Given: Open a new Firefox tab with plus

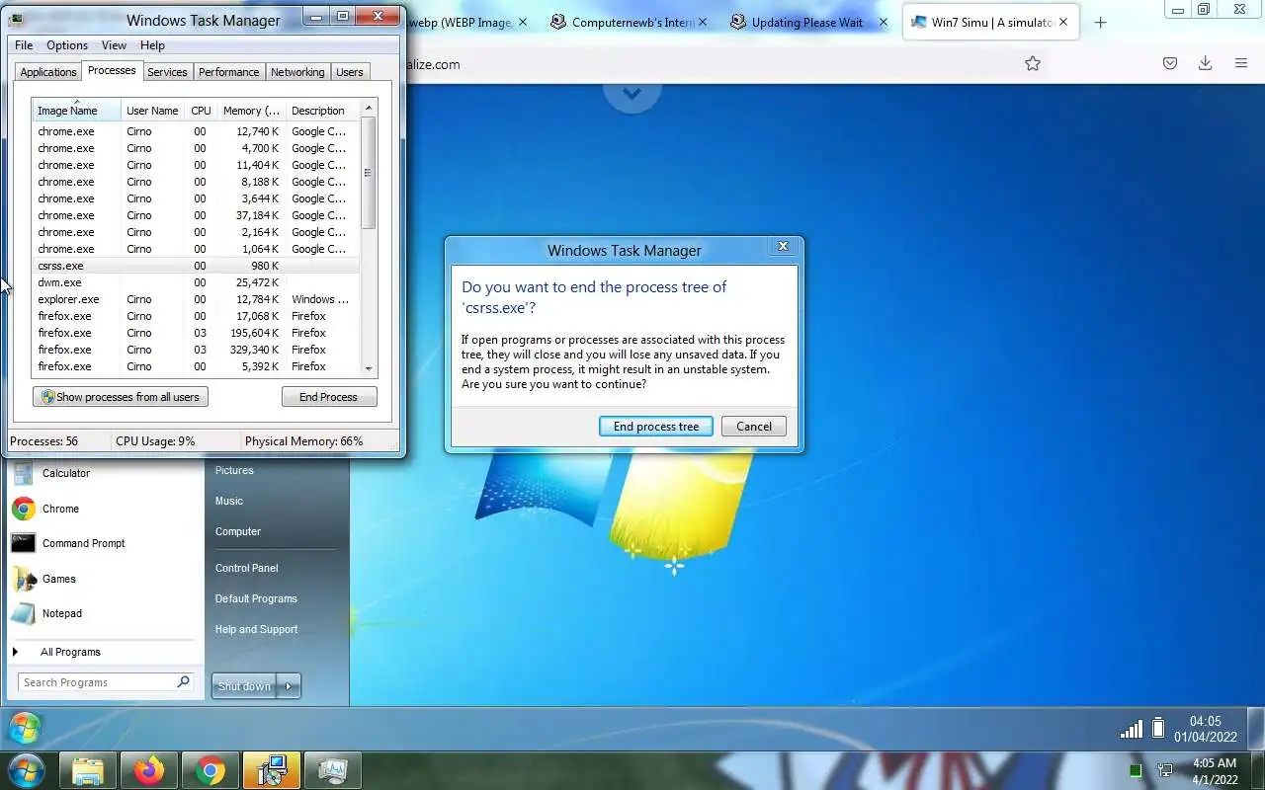Looking at the screenshot, I should point(1100,22).
